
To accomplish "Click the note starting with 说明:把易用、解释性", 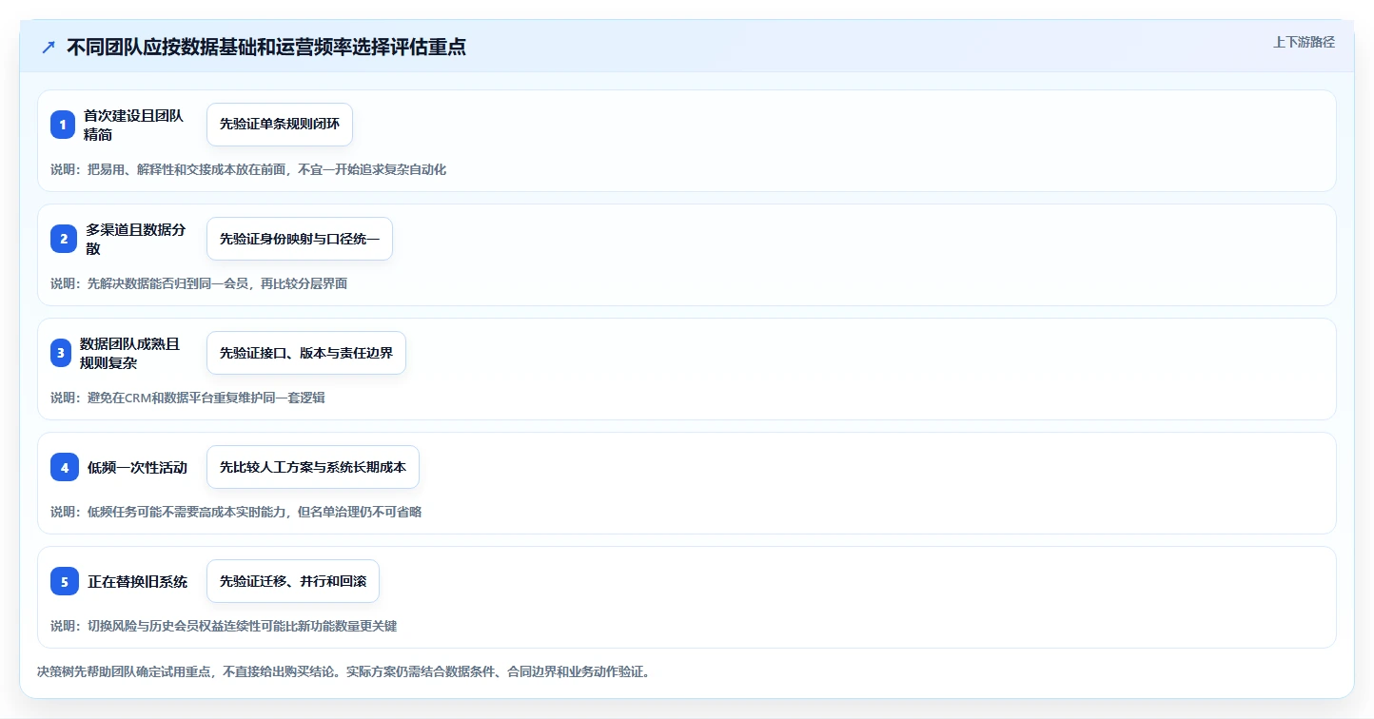I will pyautogui.click(x=248, y=169).
